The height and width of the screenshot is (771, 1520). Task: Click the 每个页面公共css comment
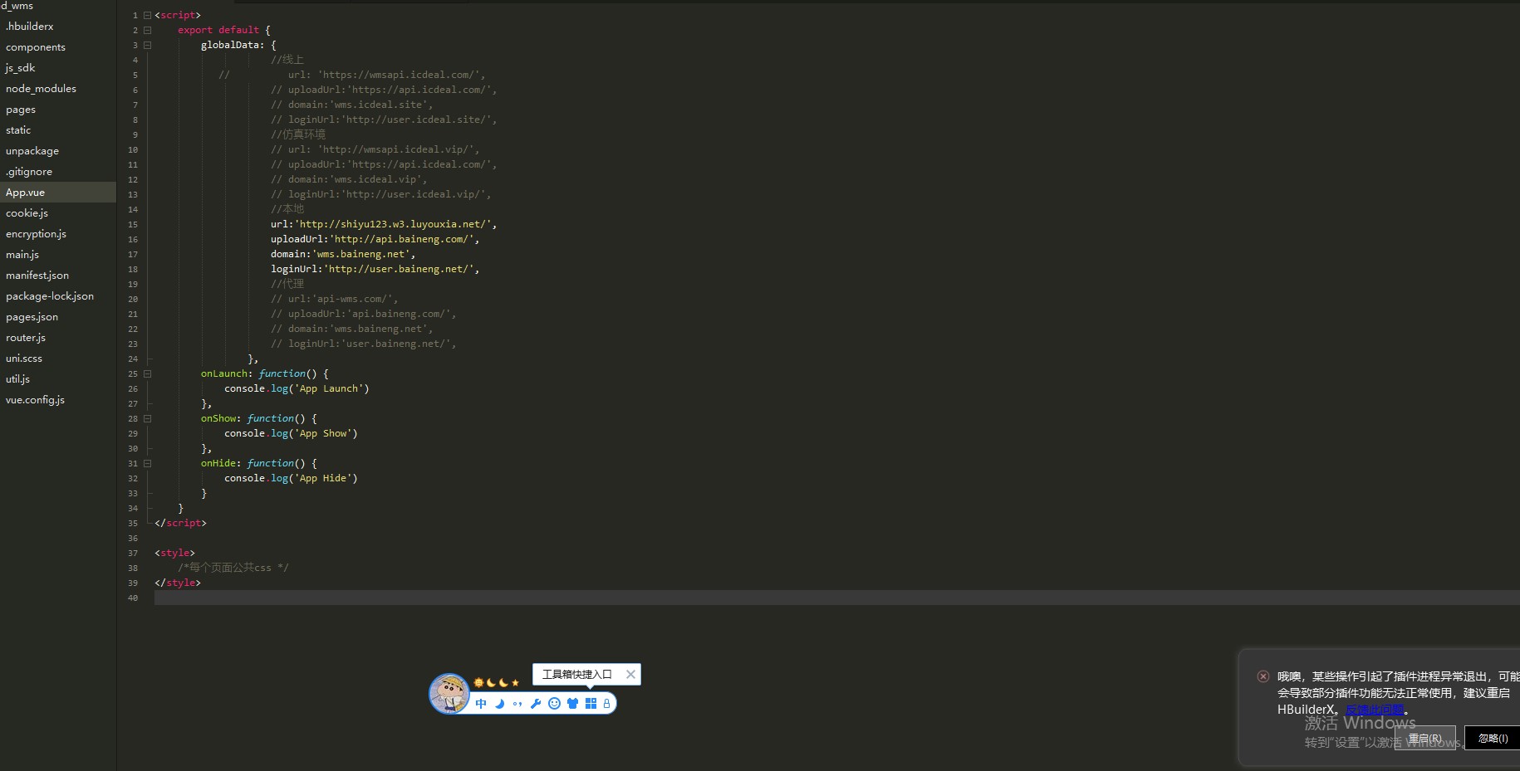click(x=233, y=568)
